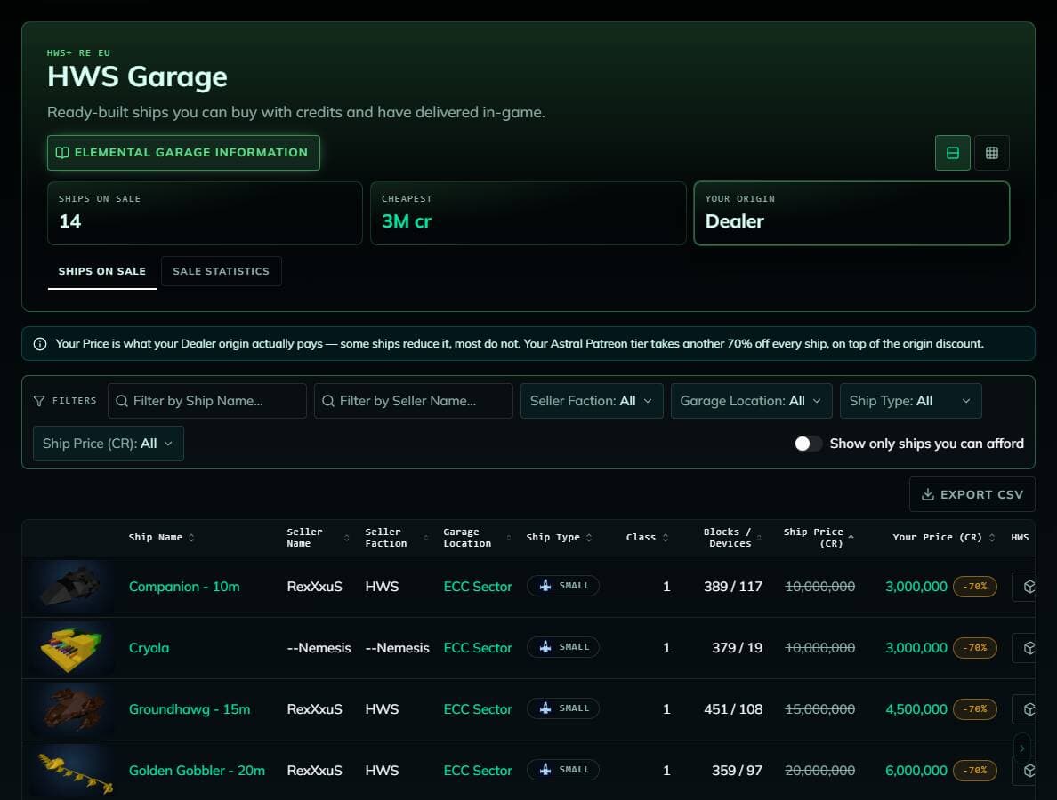Viewport: 1057px width, 800px height.
Task: Click the SMALL ship type badge for Cryola
Action: (563, 647)
